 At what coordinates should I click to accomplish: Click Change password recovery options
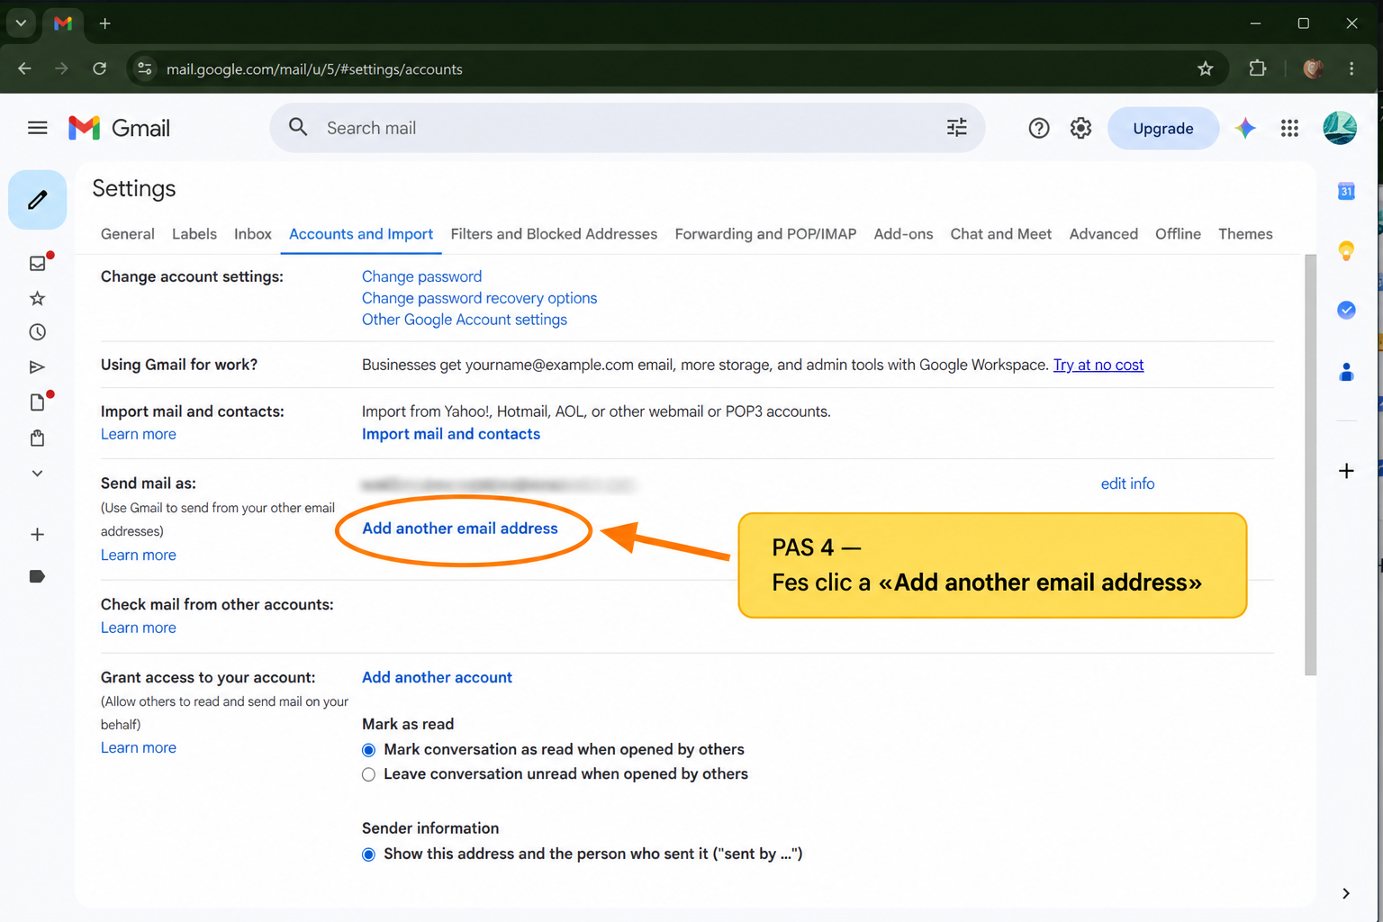(x=479, y=298)
